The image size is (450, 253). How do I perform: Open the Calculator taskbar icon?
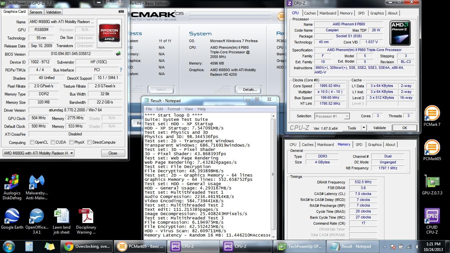[29, 246]
